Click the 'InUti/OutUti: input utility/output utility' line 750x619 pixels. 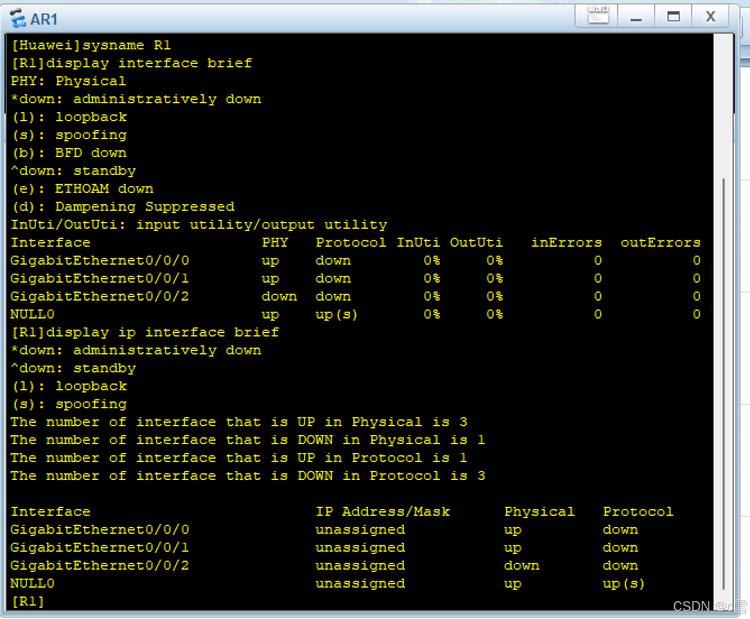199,225
